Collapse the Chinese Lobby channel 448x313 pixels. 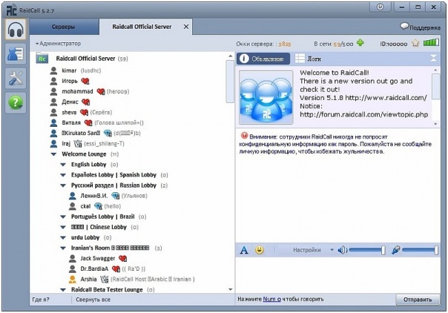(x=63, y=227)
